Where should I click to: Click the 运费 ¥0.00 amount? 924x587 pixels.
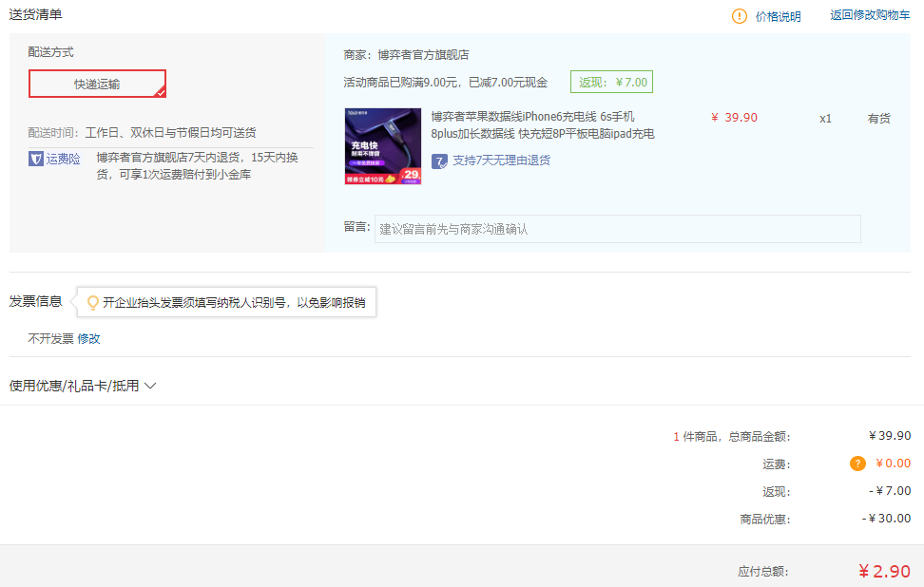point(894,464)
